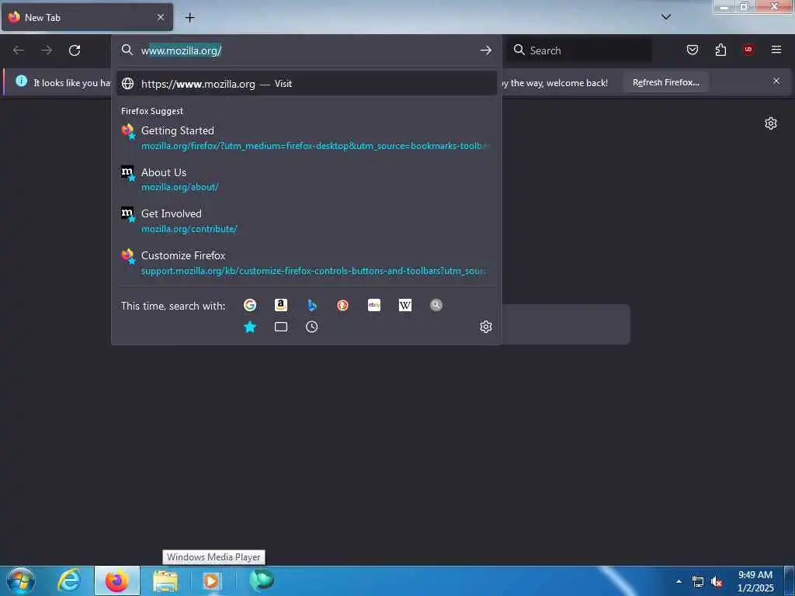Launch Internet Explorer from the taskbar
This screenshot has height=596, width=795.
point(69,580)
